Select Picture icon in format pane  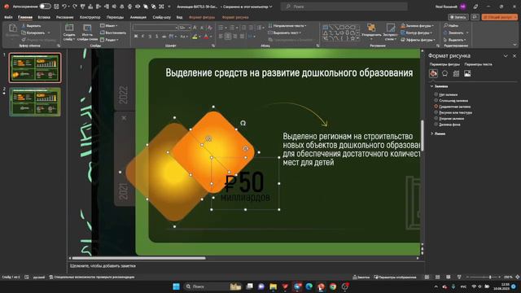click(x=467, y=74)
